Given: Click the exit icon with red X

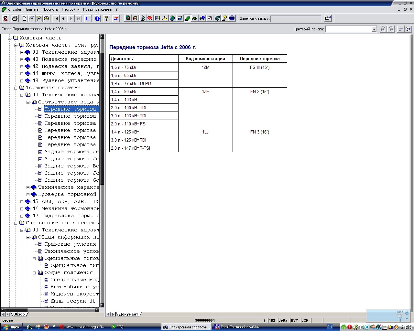Looking at the screenshot, I should pyautogui.click(x=5, y=18).
